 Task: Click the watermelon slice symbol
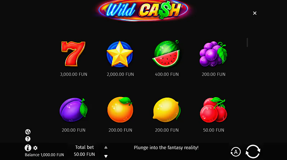point(166,54)
